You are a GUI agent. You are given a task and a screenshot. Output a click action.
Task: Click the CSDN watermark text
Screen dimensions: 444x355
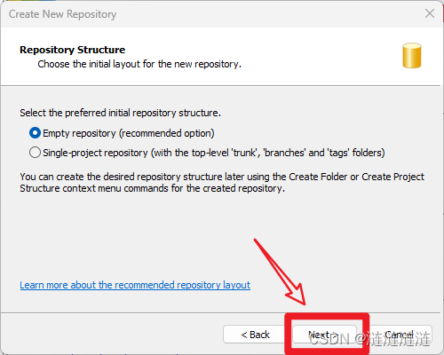pos(369,339)
